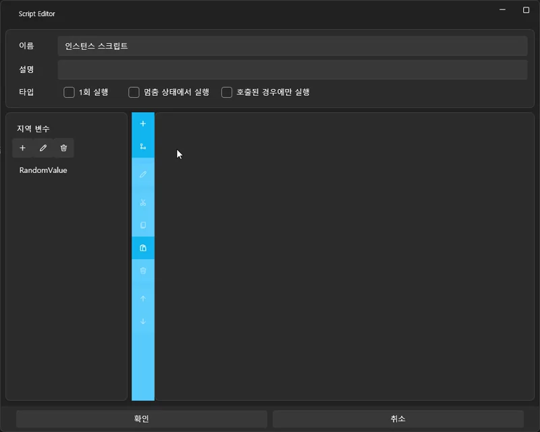Cancel editing with the 취소 button
Viewport: 540px width, 432px height.
(398, 418)
